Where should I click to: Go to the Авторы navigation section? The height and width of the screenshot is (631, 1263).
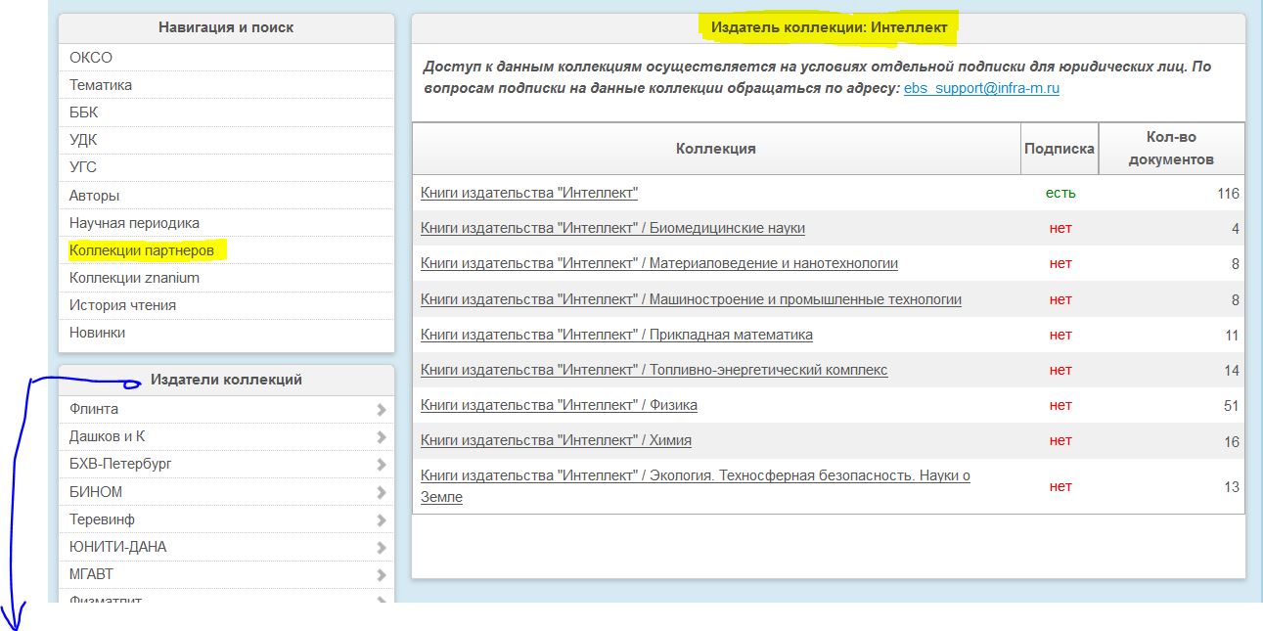95,196
